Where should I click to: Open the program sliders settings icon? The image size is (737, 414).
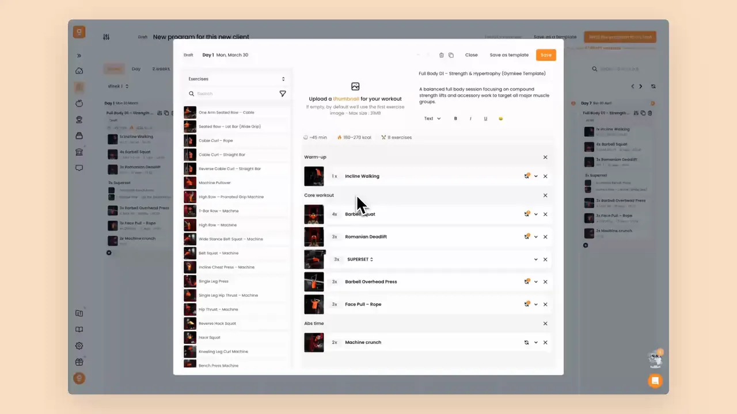pyautogui.click(x=106, y=37)
